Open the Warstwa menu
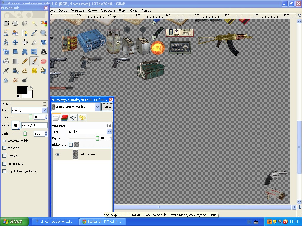This screenshot has height=226, width=302. 78,11
